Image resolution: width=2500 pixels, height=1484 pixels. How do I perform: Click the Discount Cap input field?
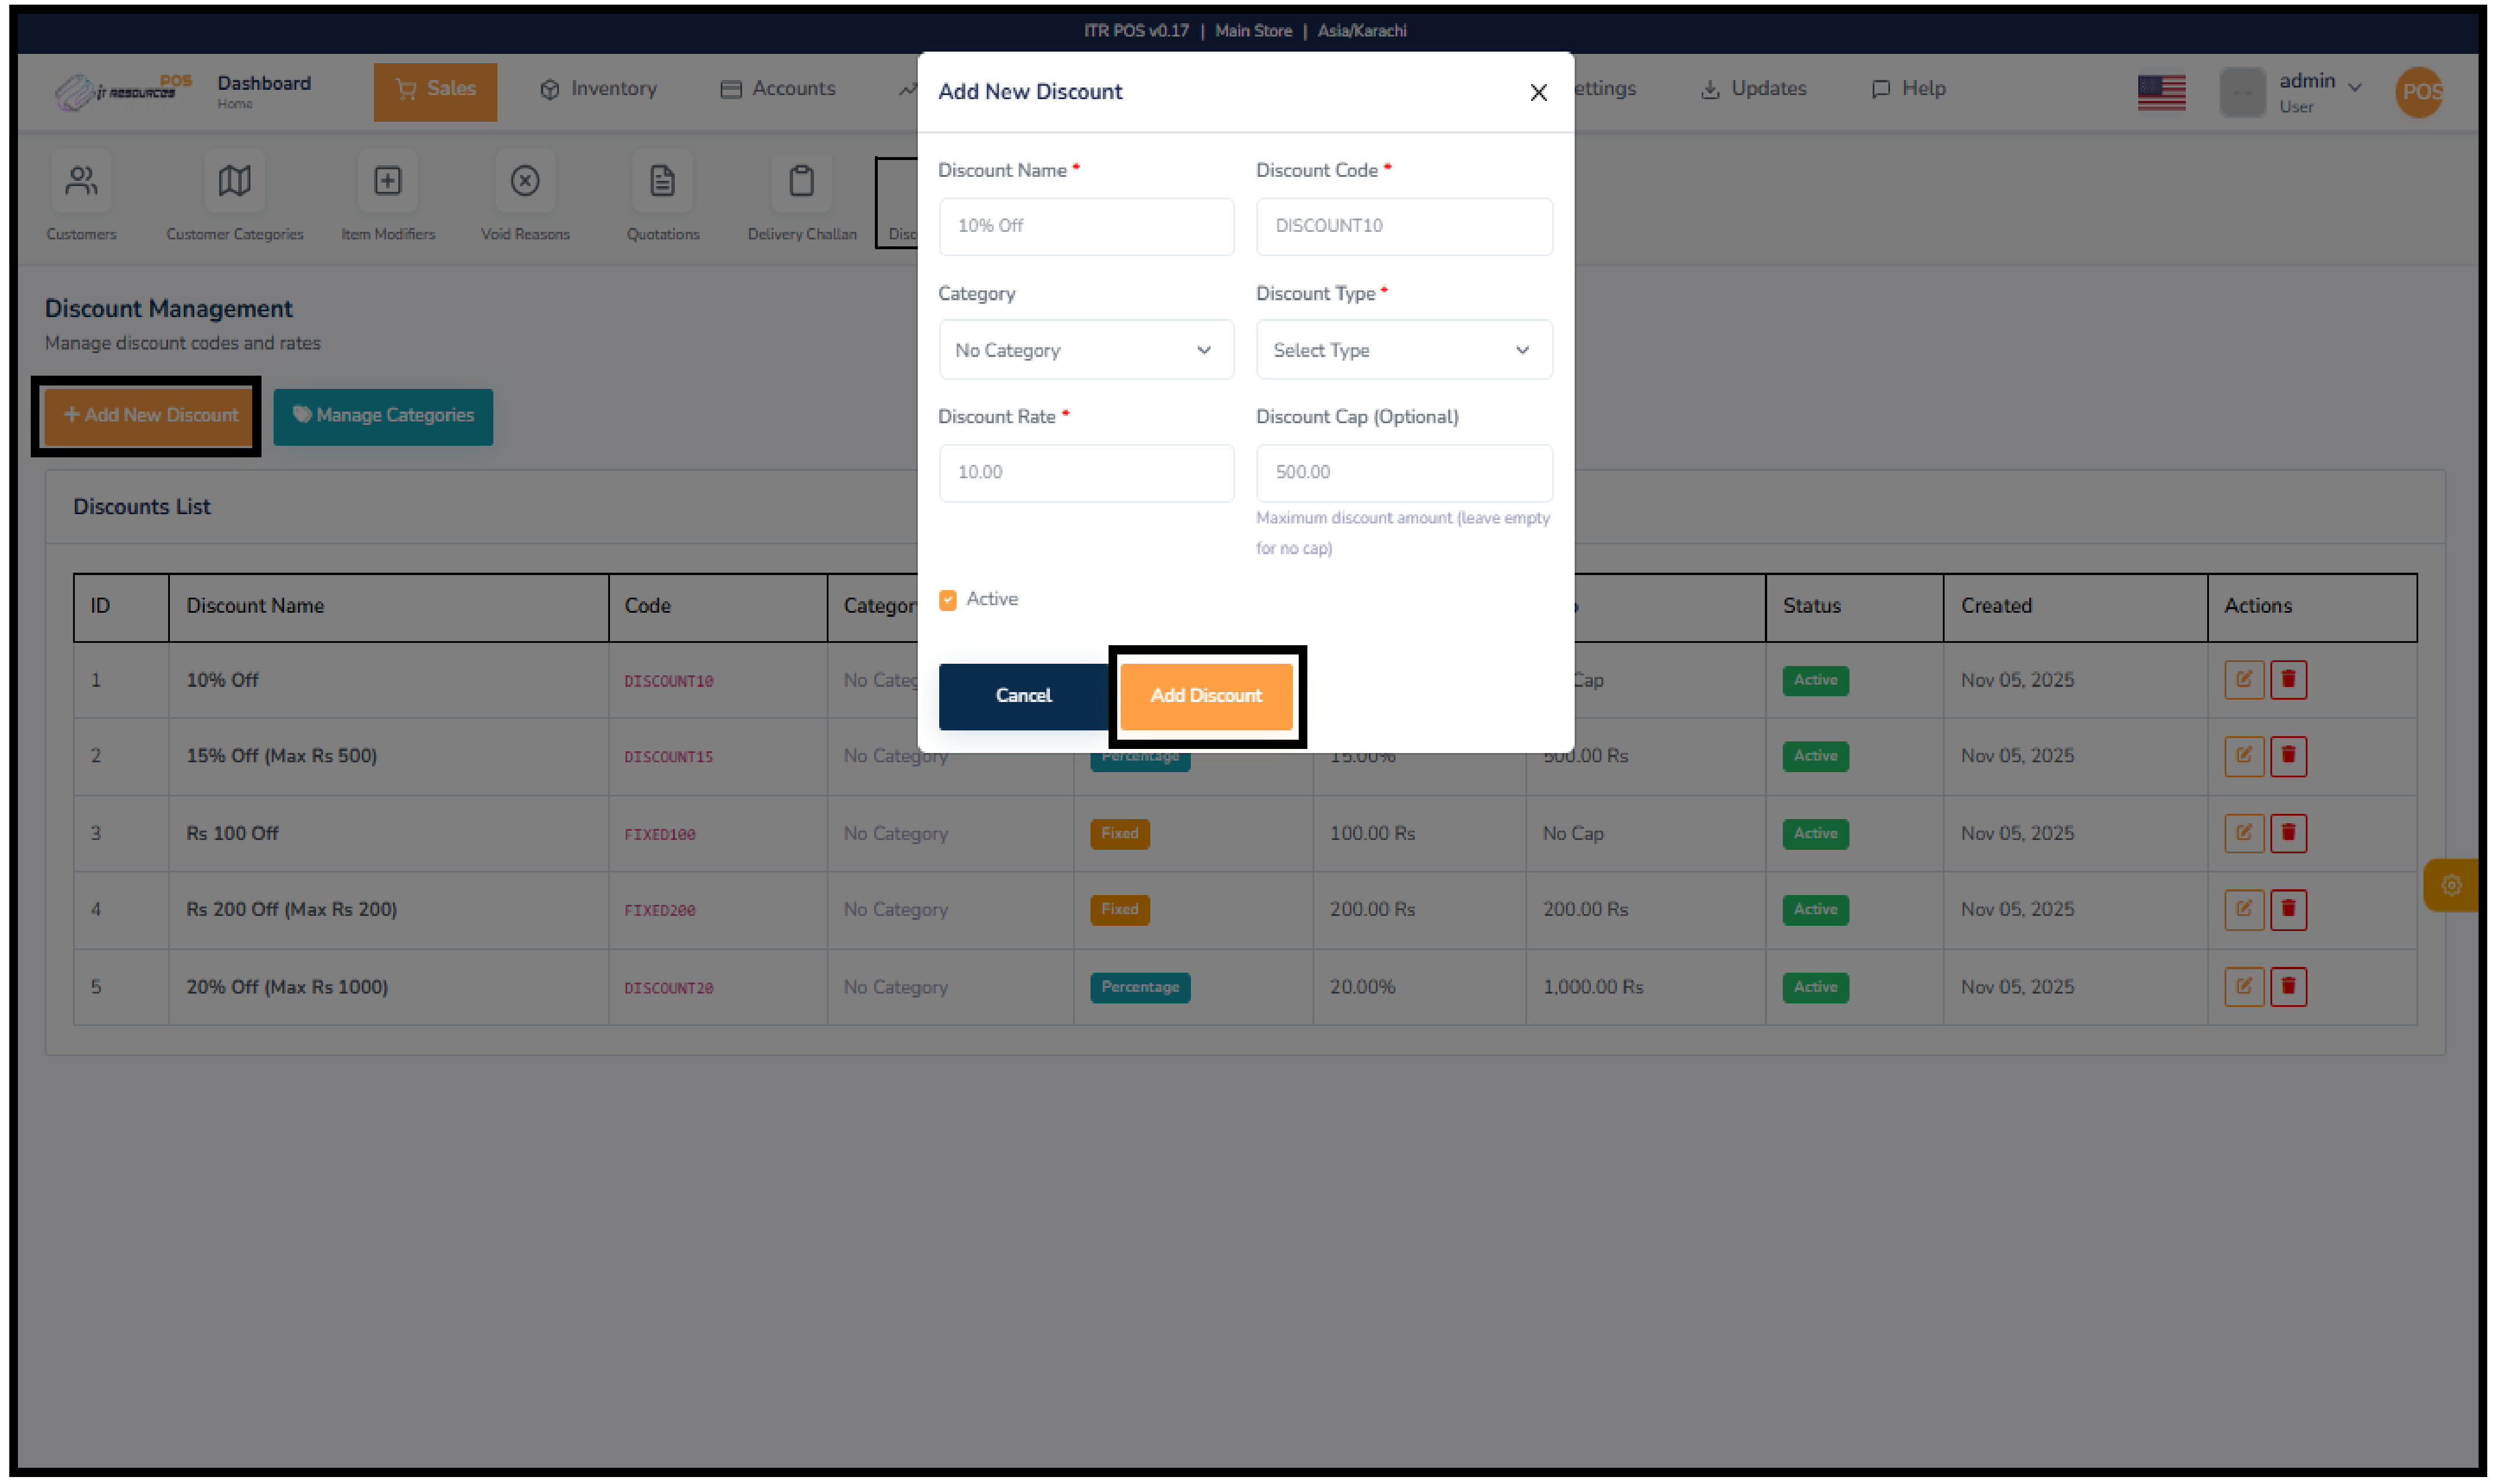[x=1403, y=472]
